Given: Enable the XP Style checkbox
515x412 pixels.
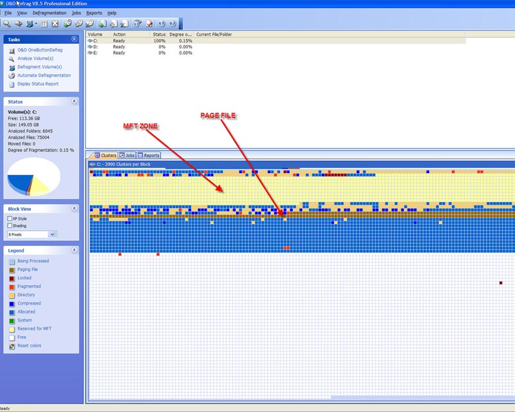Looking at the screenshot, I should click(10, 219).
